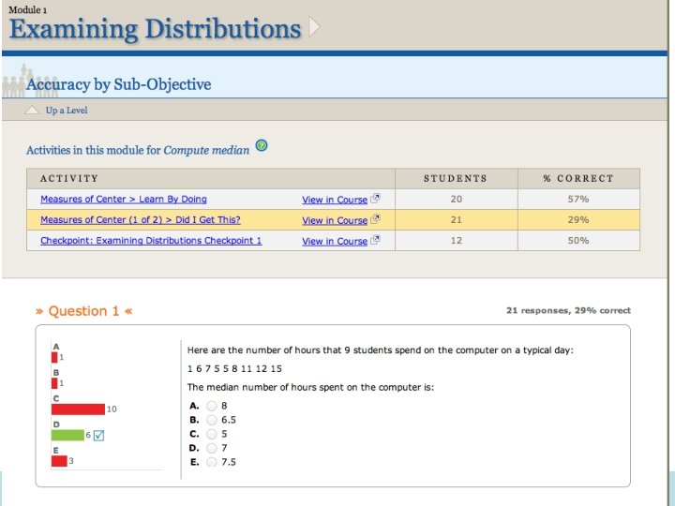
Task: Click the red bar for answer C
Action: point(78,409)
